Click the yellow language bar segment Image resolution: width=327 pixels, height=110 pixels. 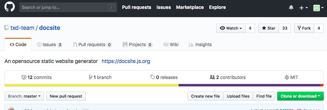(x=92, y=85)
